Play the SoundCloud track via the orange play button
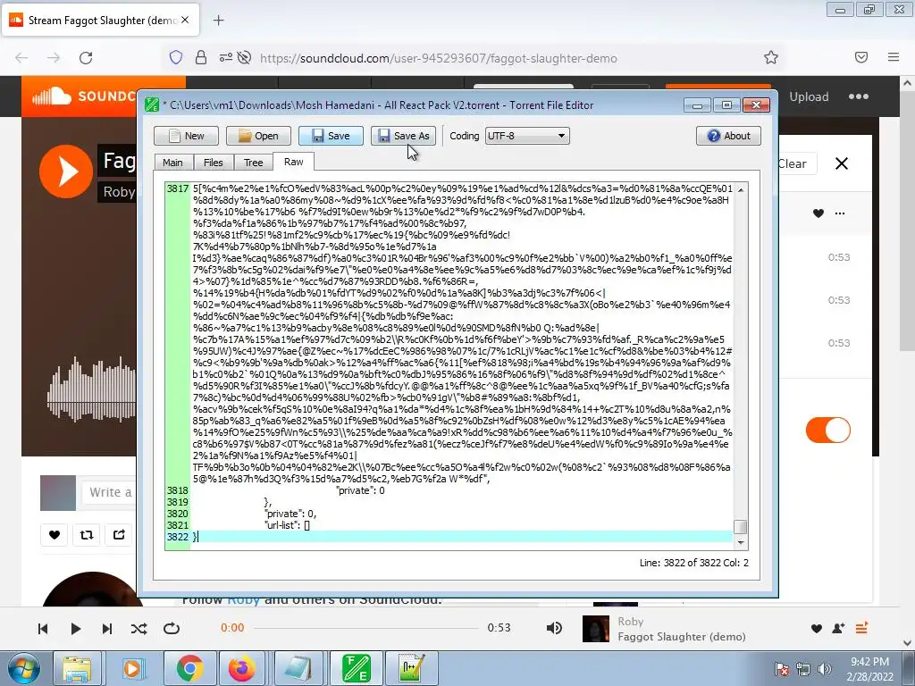This screenshot has width=915, height=686. pos(66,171)
